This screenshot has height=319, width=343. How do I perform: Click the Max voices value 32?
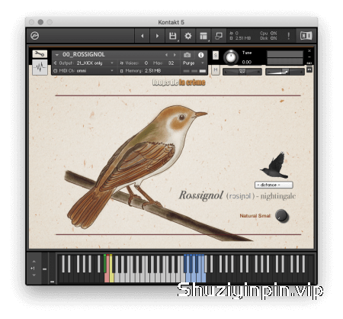(171, 63)
